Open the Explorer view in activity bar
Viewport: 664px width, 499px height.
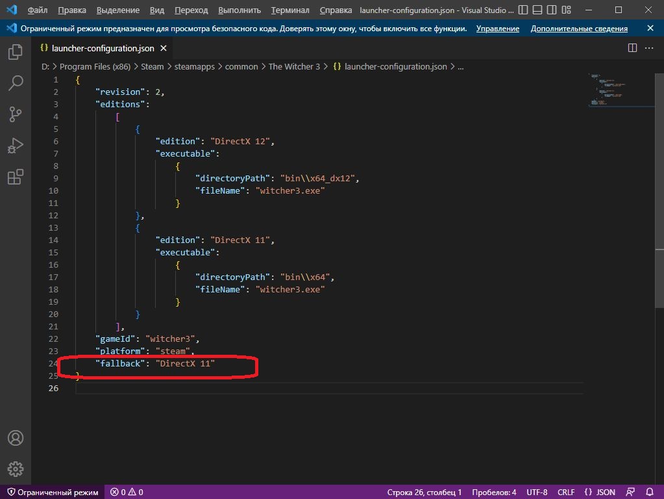(15, 52)
